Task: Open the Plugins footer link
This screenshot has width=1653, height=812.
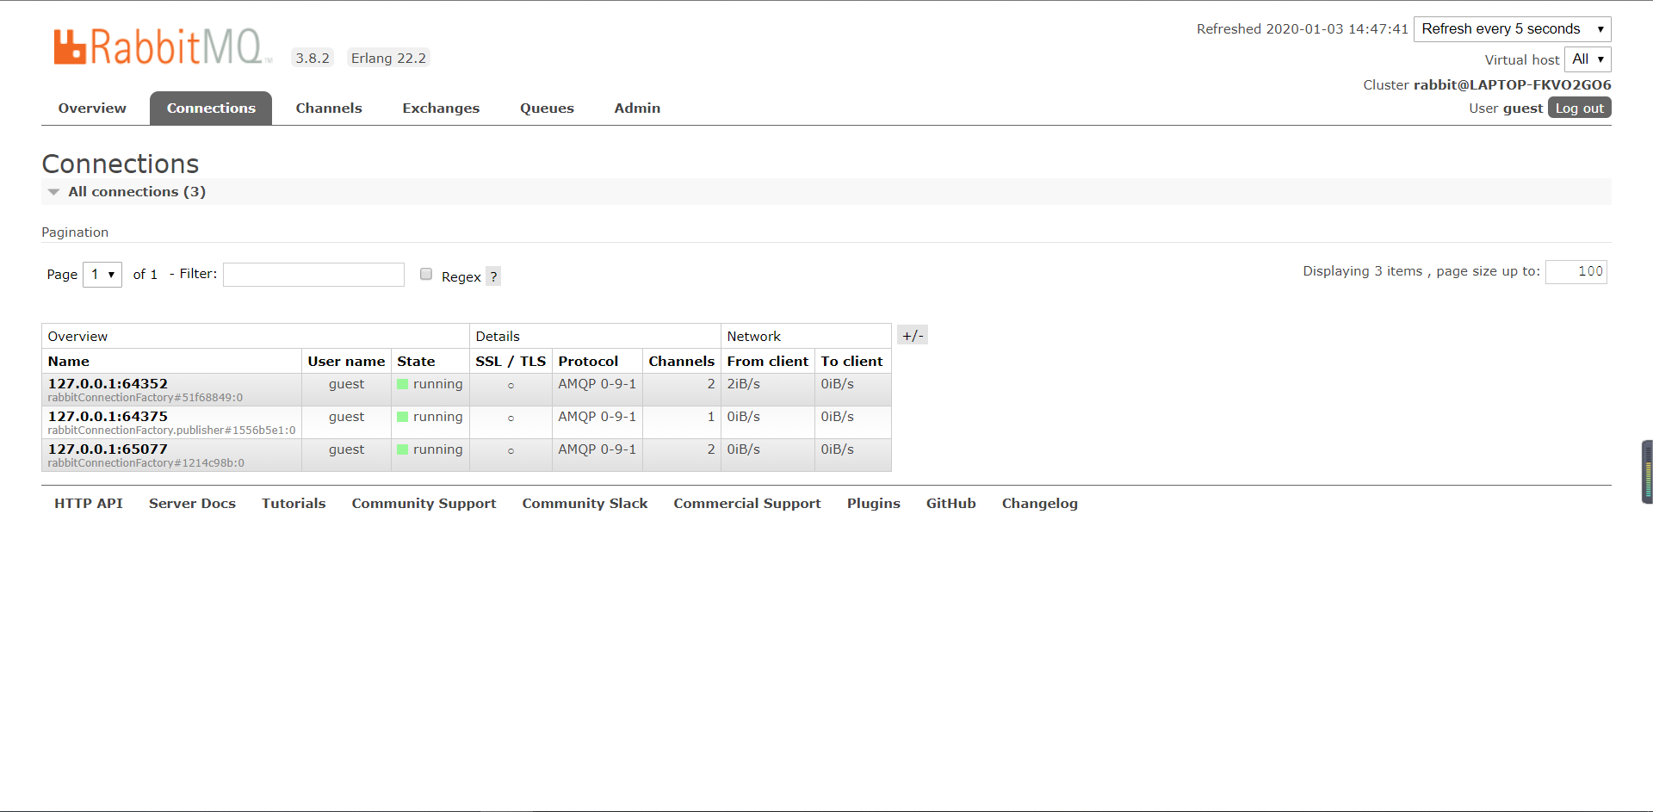Action: [874, 504]
